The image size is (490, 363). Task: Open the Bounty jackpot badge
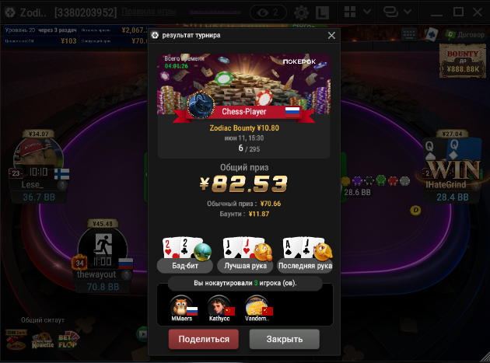(x=463, y=61)
